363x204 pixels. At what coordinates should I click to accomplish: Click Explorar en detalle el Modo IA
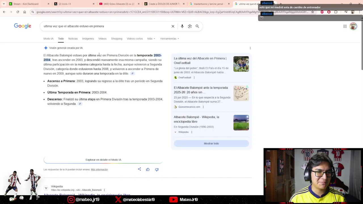[103, 160]
